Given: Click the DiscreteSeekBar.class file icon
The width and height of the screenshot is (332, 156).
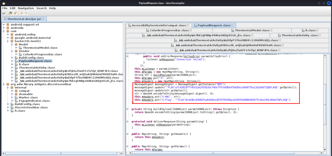Looking at the screenshot, I should click(12, 107).
